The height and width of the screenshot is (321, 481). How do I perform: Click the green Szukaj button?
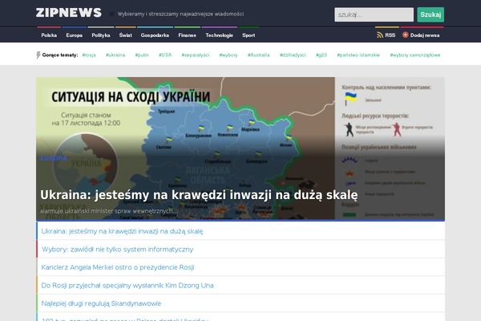click(430, 14)
